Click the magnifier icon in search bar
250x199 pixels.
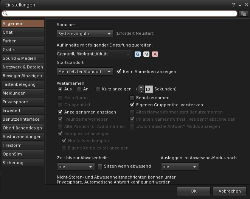(x=5, y=13)
